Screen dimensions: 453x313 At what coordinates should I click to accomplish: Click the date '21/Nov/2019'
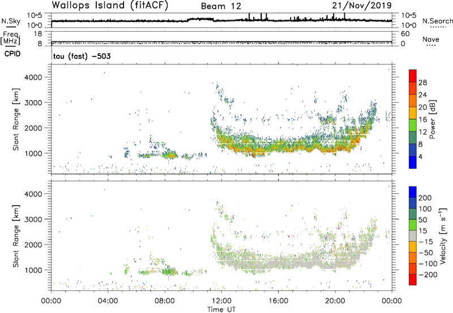point(362,6)
